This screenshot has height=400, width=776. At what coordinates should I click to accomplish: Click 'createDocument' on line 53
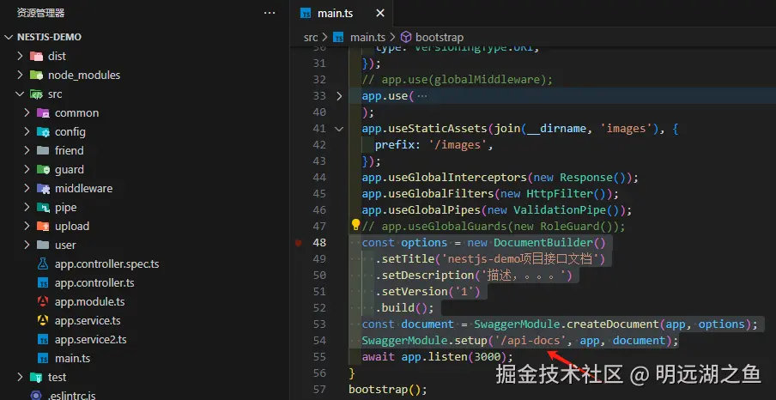pyautogui.click(x=612, y=324)
